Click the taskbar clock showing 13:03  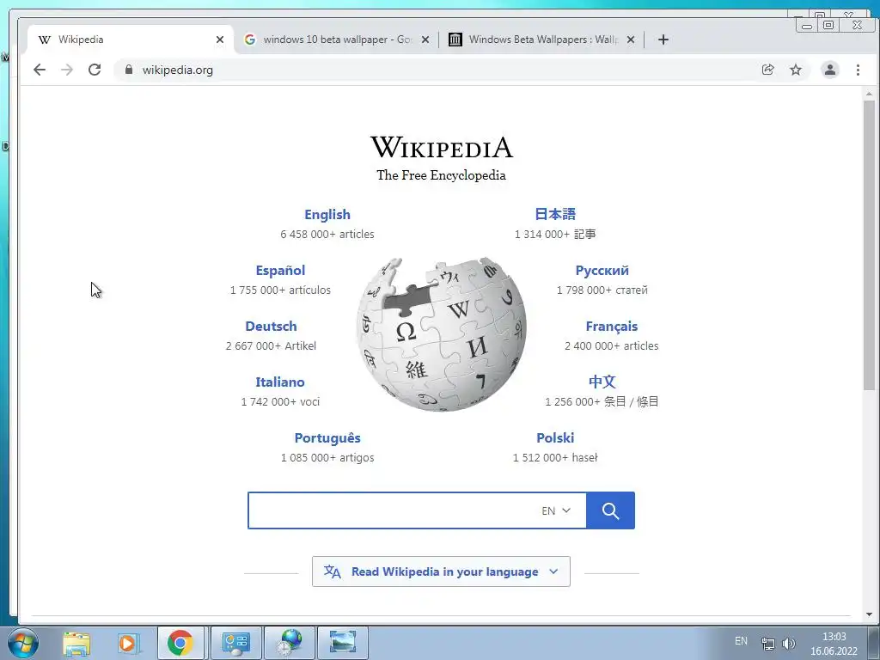tap(834, 637)
